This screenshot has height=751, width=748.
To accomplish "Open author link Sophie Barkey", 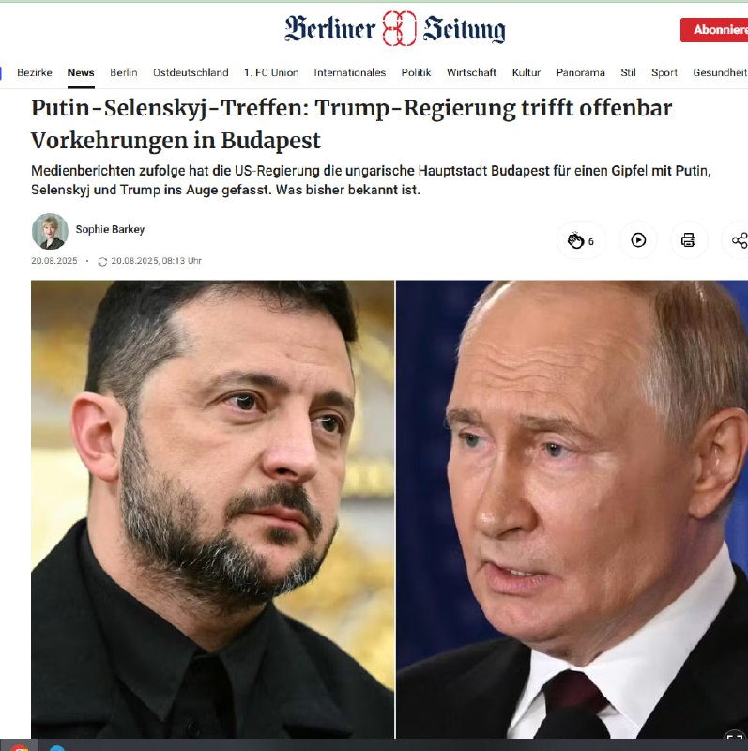I will click(x=110, y=229).
